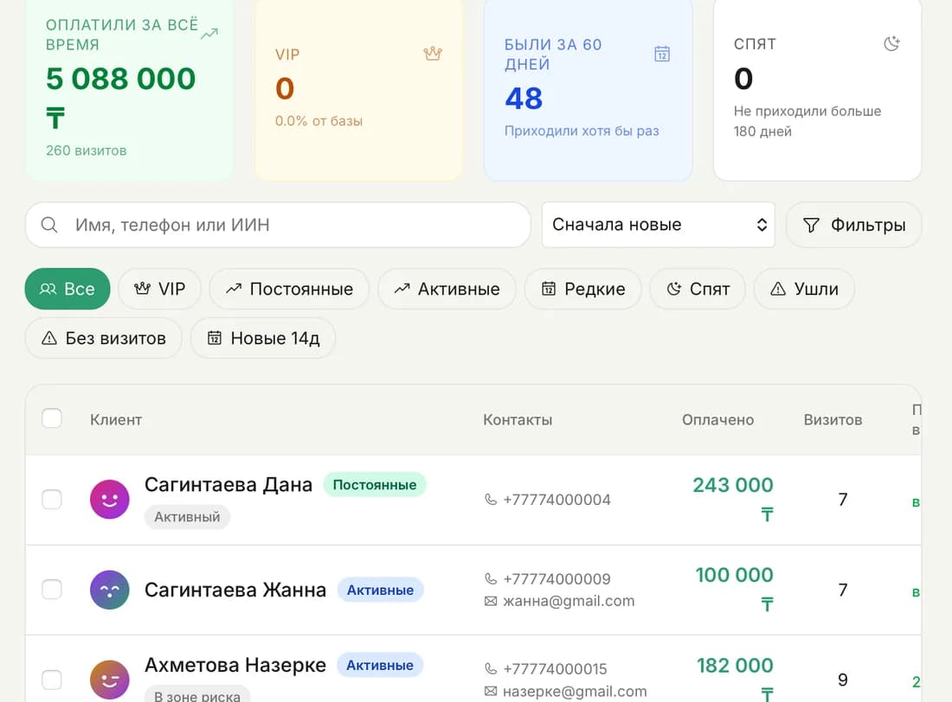This screenshot has height=702, width=952.
Task: Click the envelope icon next to жанна@gmail.com
Action: pyautogui.click(x=491, y=601)
